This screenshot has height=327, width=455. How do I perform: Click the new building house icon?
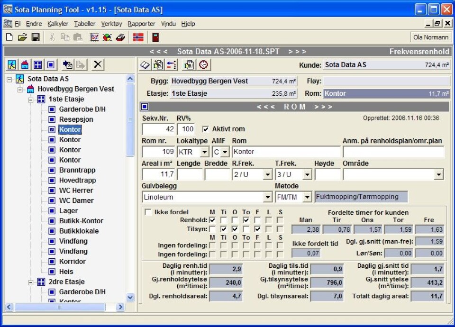[25, 64]
